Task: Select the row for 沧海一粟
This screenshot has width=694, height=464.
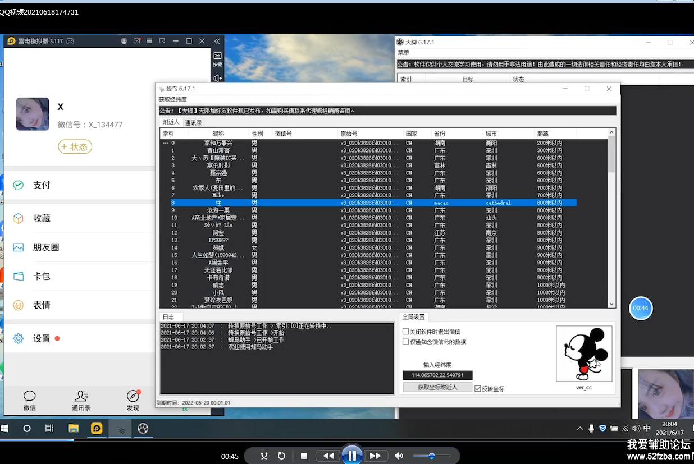Action: click(368, 210)
